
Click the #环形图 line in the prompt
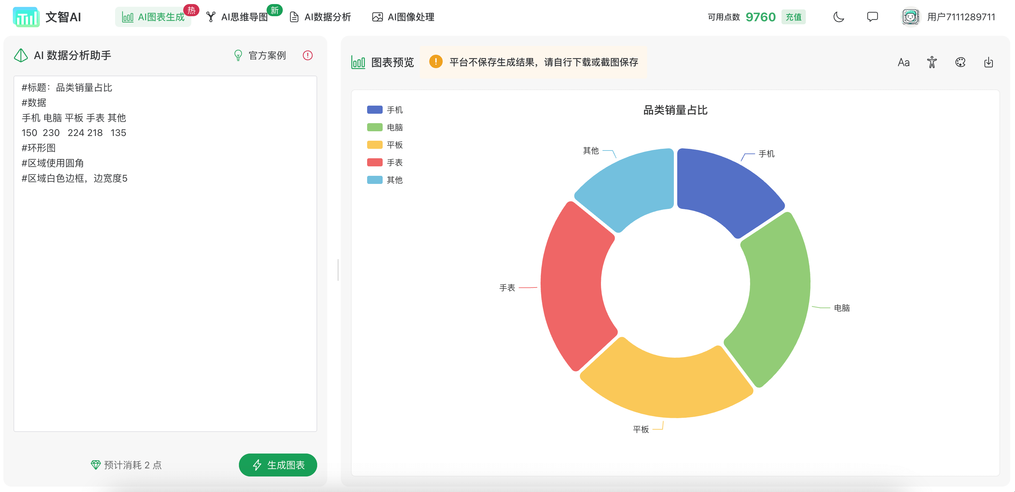click(38, 148)
